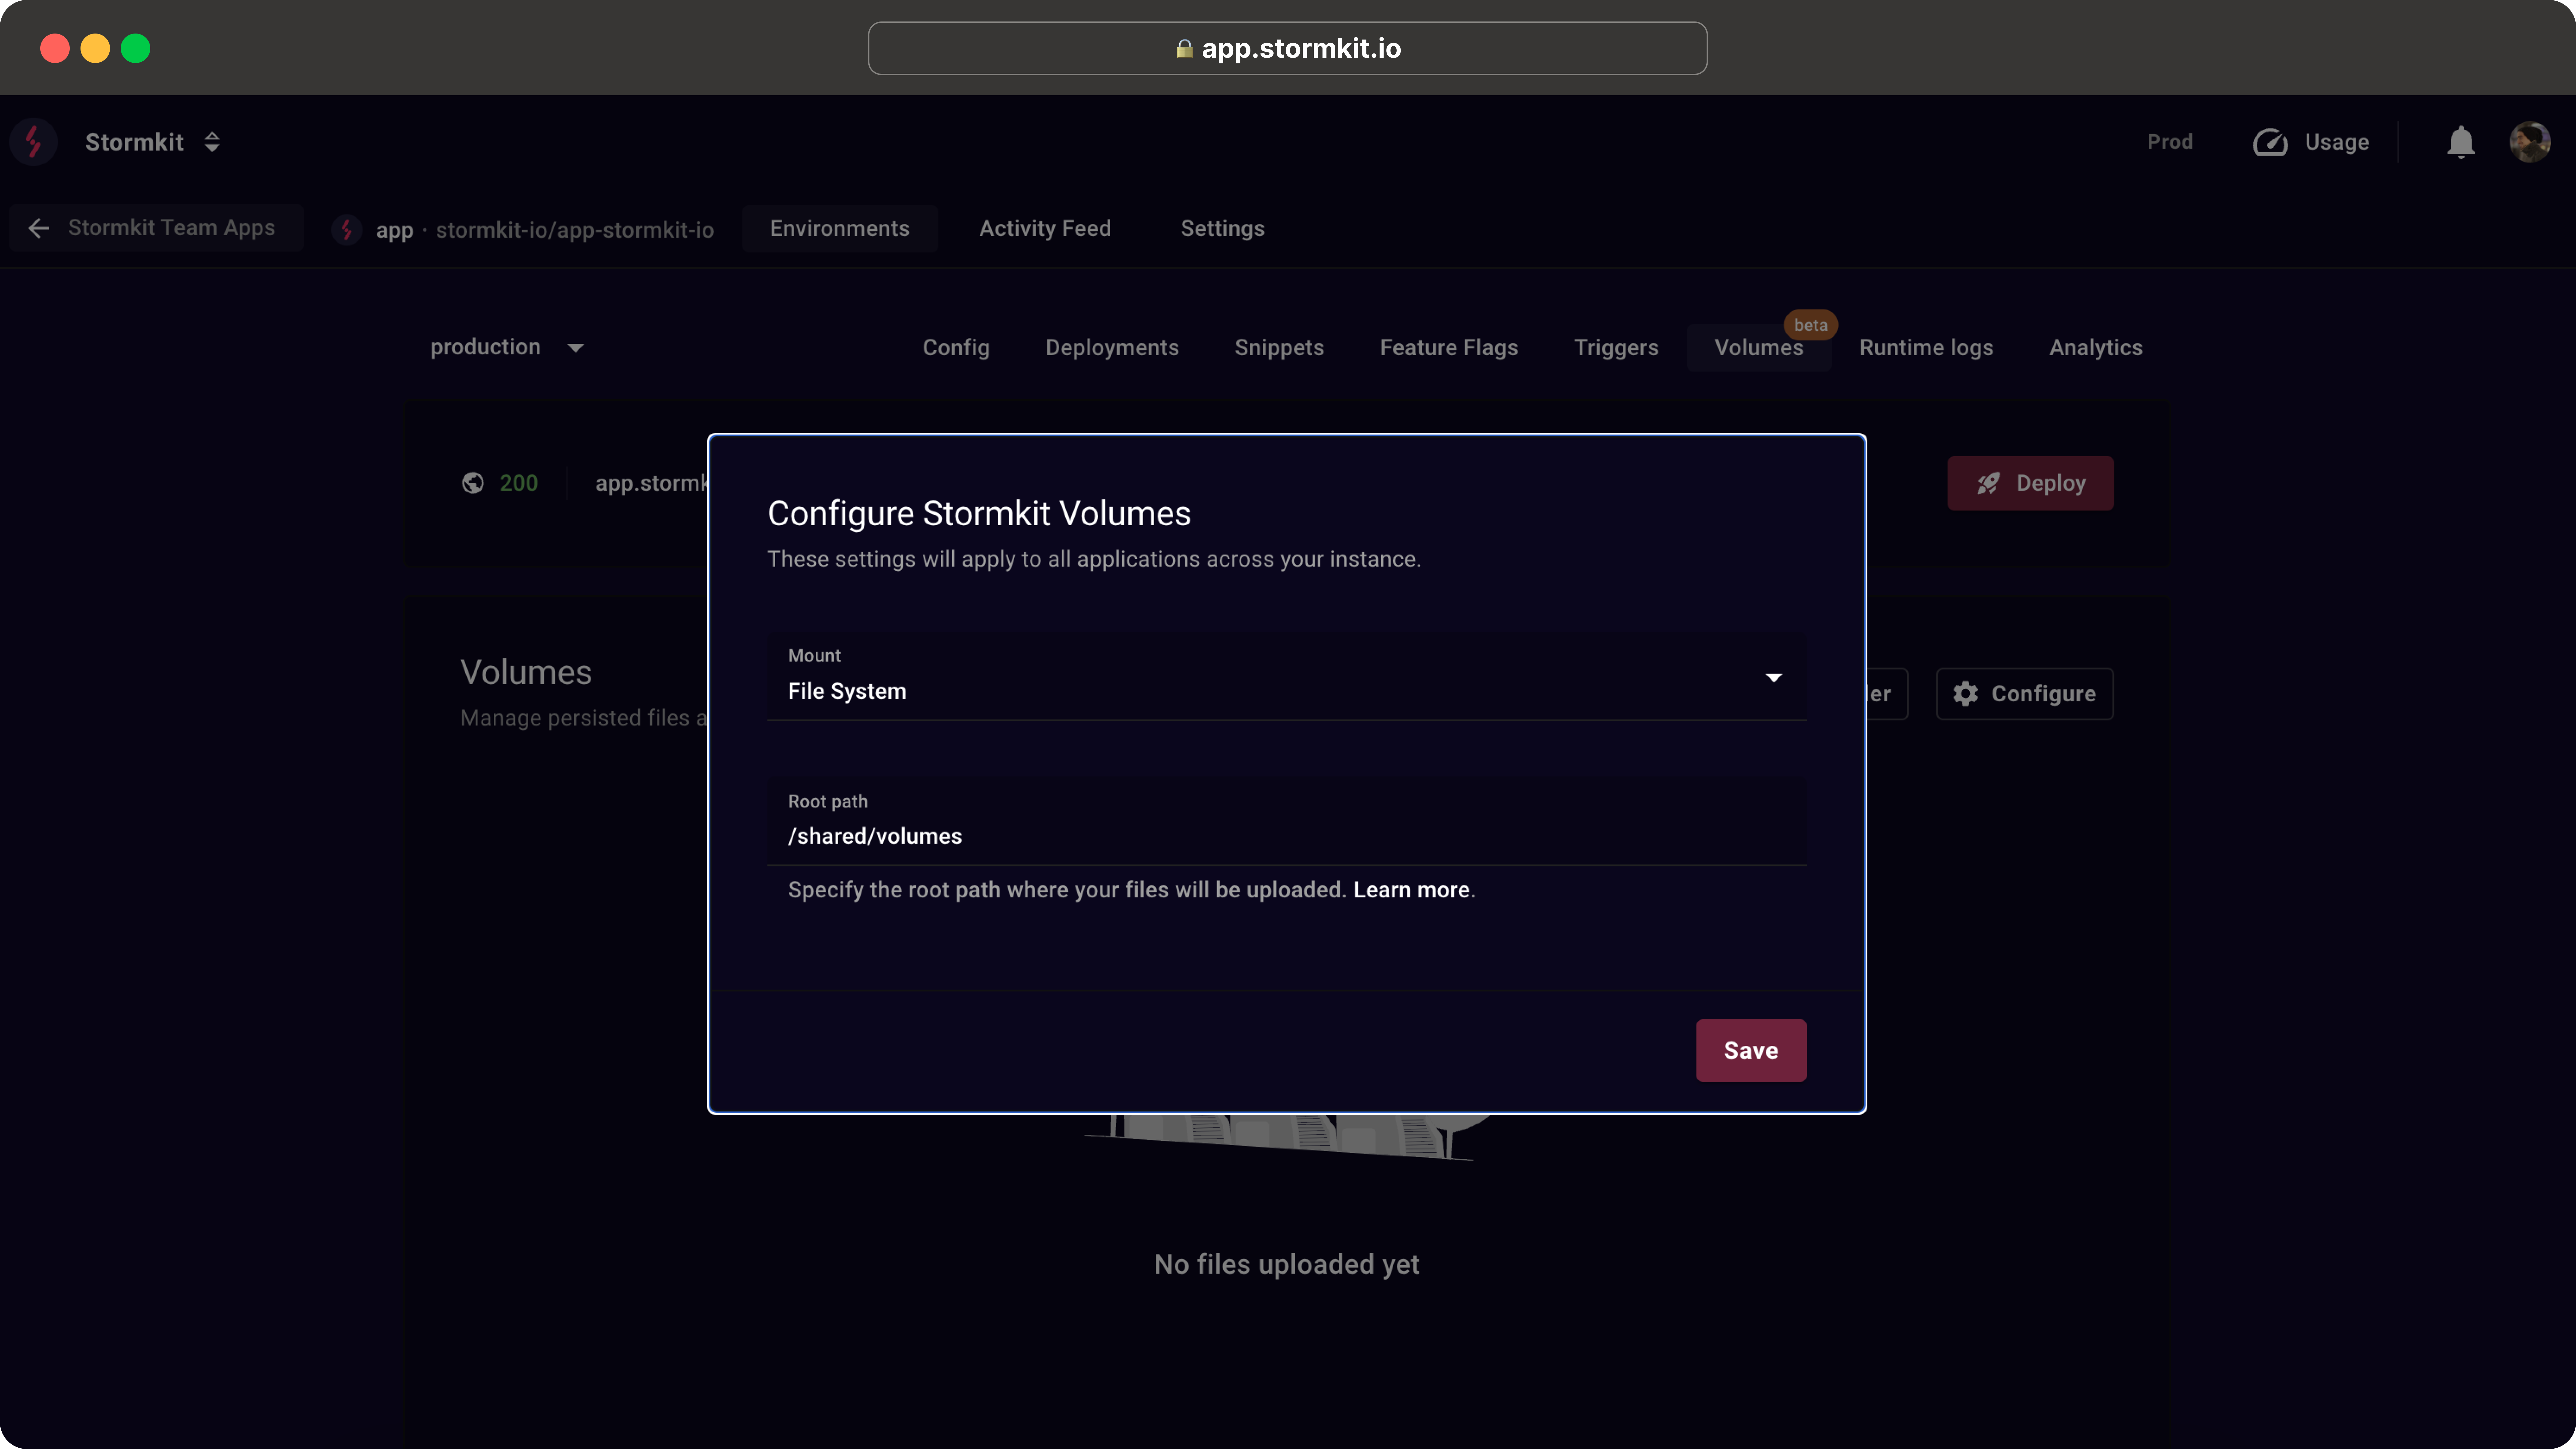Click the Volumes beta tab
Screen dimensions: 2576x1449
click(1759, 347)
